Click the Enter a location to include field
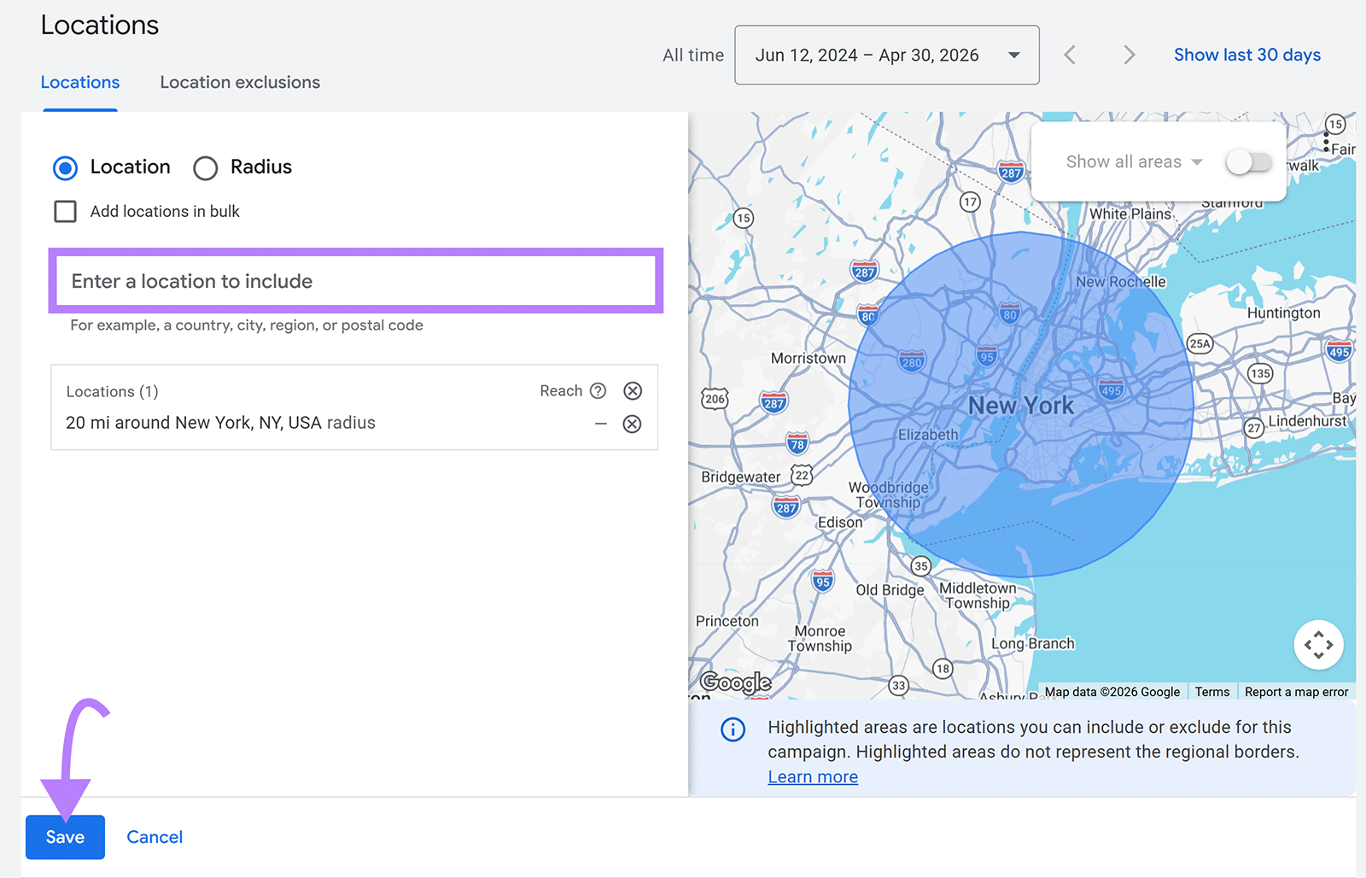 356,281
